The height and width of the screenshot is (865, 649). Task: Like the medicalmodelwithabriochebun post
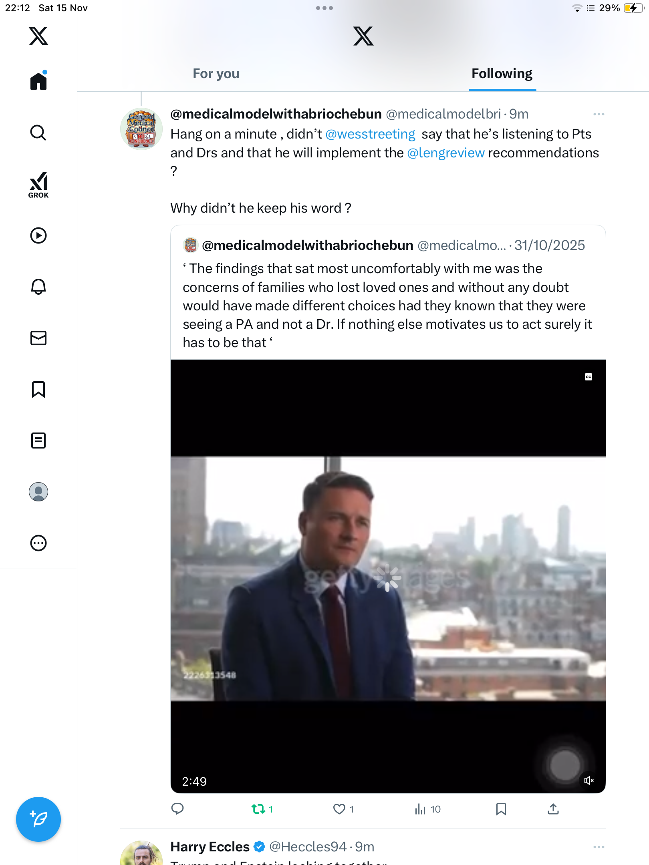pyautogui.click(x=339, y=809)
